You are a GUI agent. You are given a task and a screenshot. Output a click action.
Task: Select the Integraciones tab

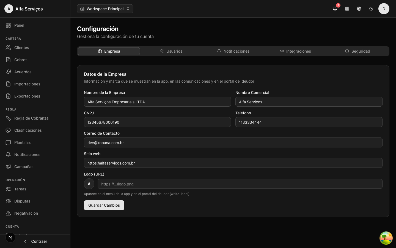pyautogui.click(x=295, y=51)
